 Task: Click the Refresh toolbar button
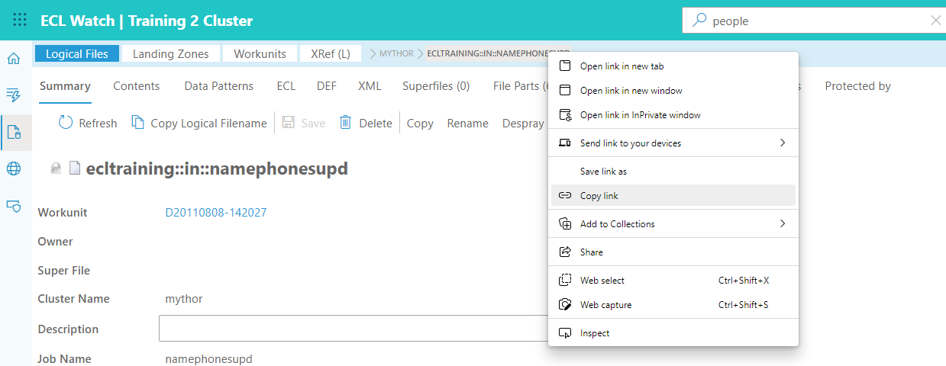(88, 123)
